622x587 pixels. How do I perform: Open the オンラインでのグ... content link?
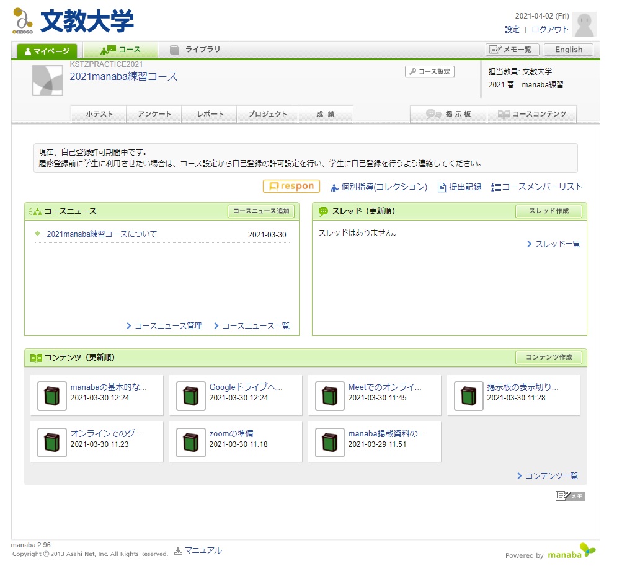point(106,433)
